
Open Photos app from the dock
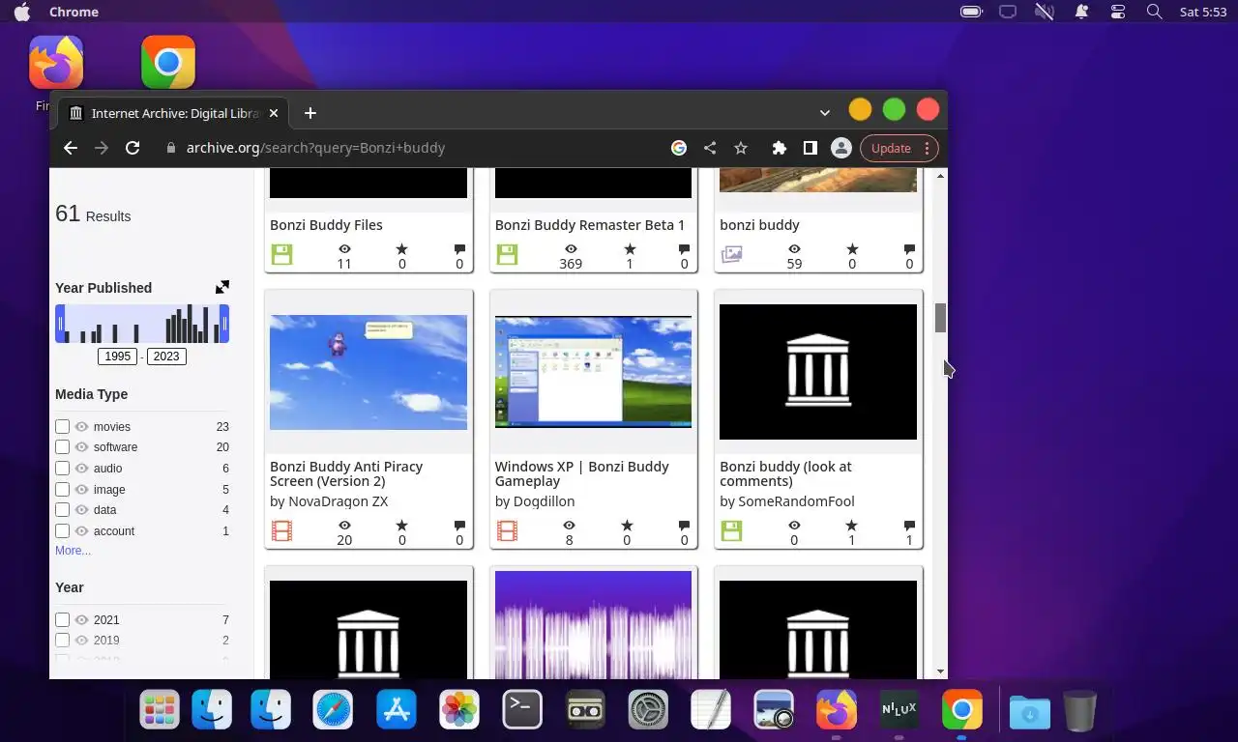pyautogui.click(x=459, y=711)
